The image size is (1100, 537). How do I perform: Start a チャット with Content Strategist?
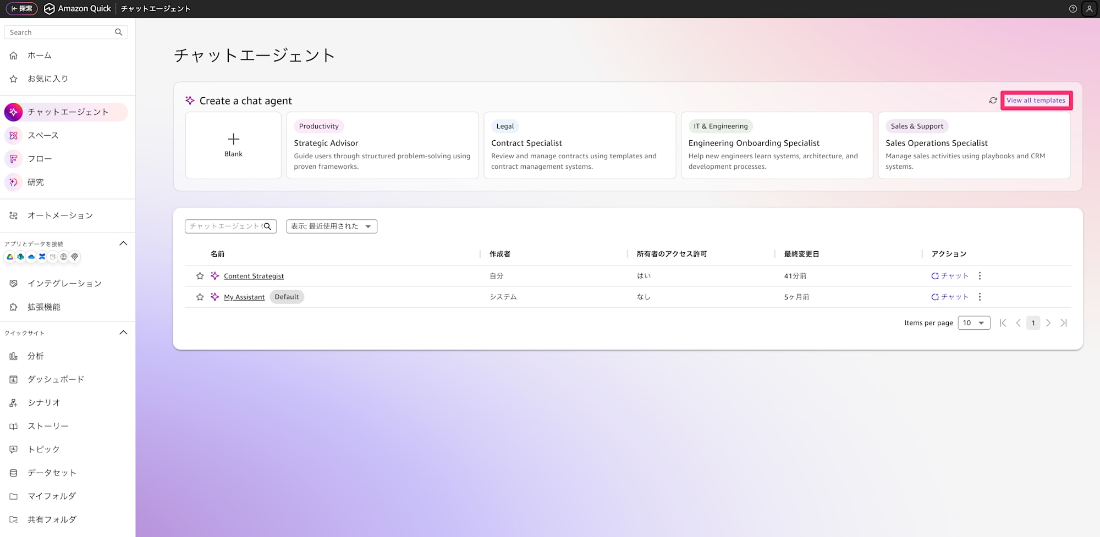(950, 275)
